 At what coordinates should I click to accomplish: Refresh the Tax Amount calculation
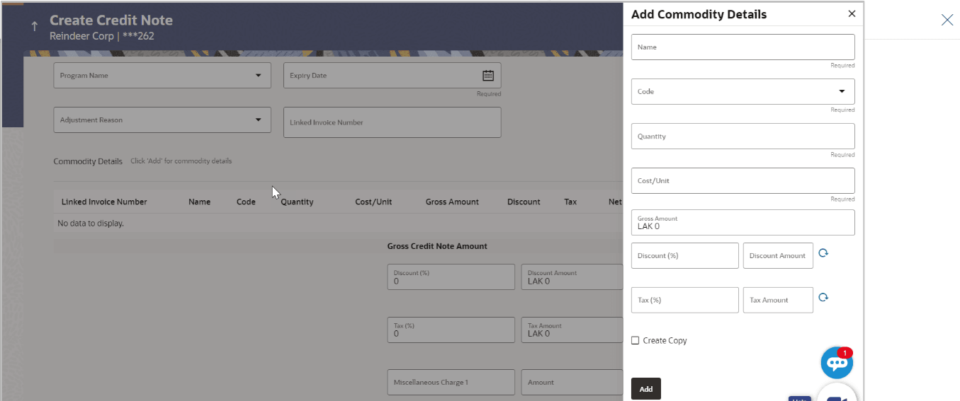(x=823, y=298)
